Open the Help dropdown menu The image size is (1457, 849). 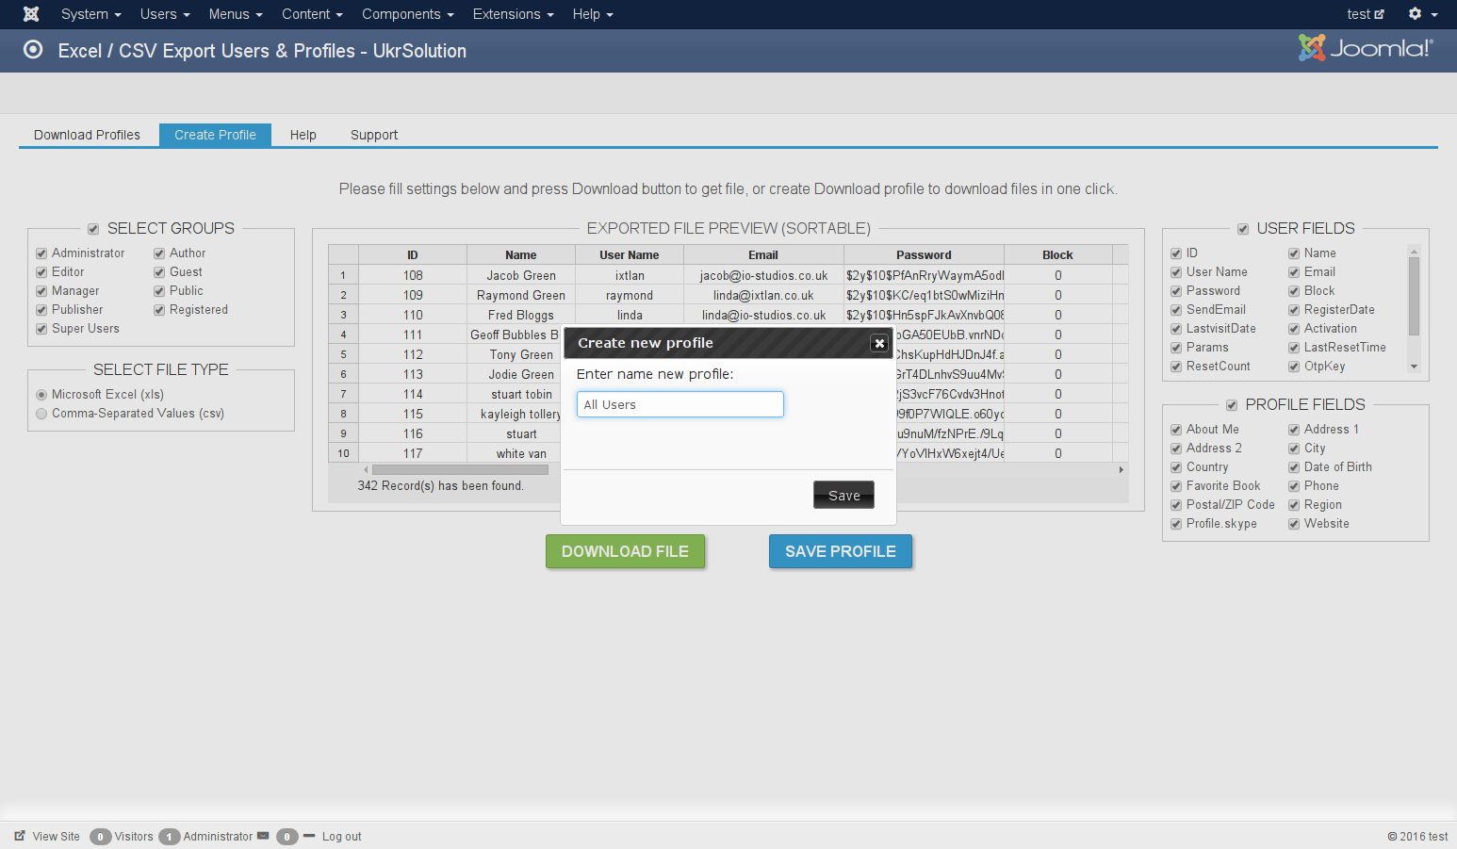click(593, 14)
